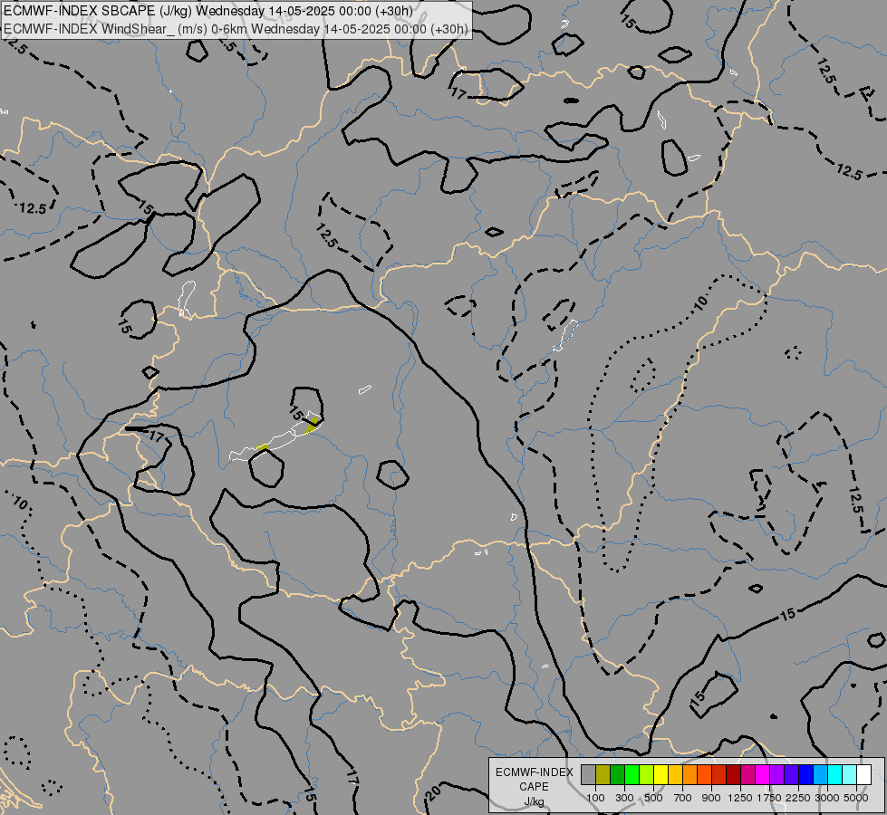Click the 20 contour label on map

coord(433,793)
